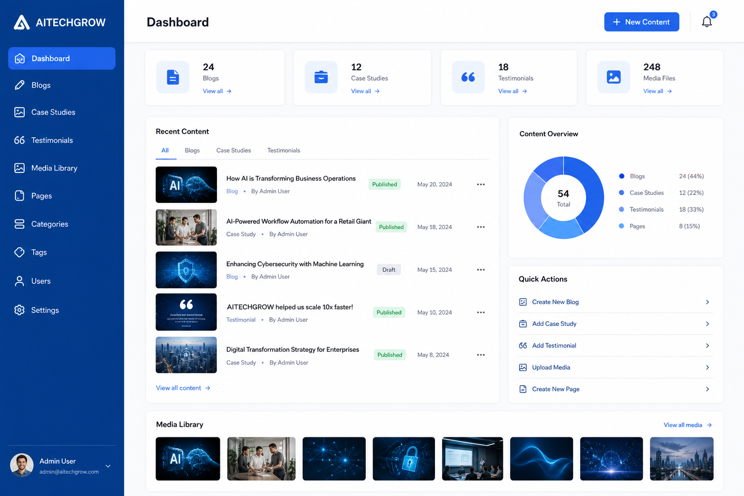The image size is (744, 496).
Task: Click the Blogs pencil icon in sidebar
Action: pyautogui.click(x=19, y=85)
